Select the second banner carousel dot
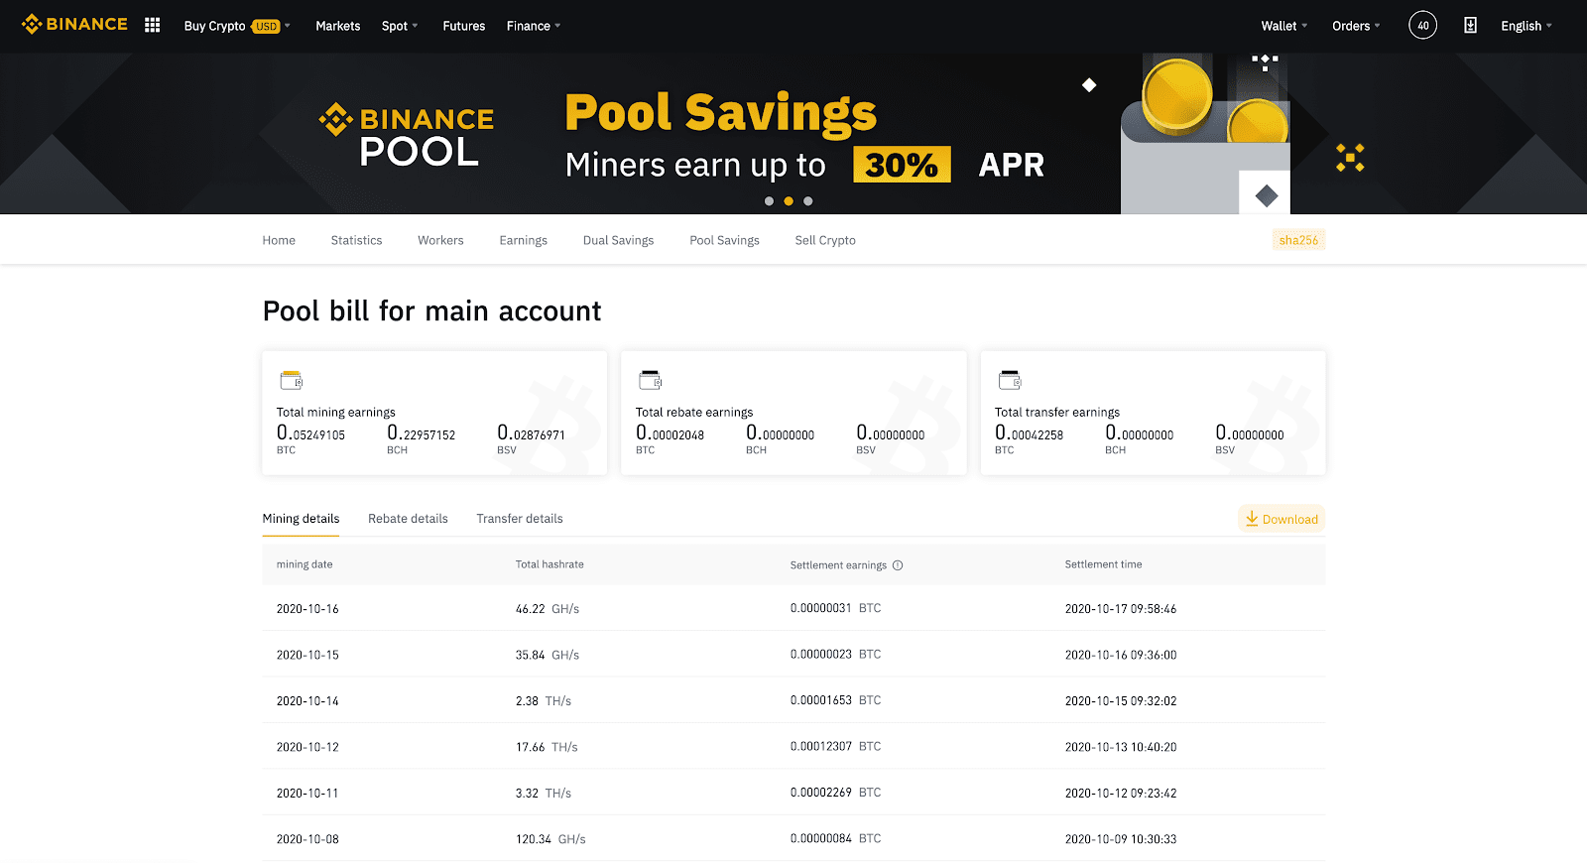The width and height of the screenshot is (1587, 863). [x=789, y=201]
